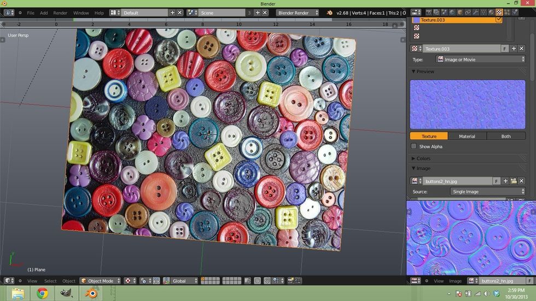Open the Render properties tab icon
Viewport: 536px width, 301px height.
[x=429, y=12]
